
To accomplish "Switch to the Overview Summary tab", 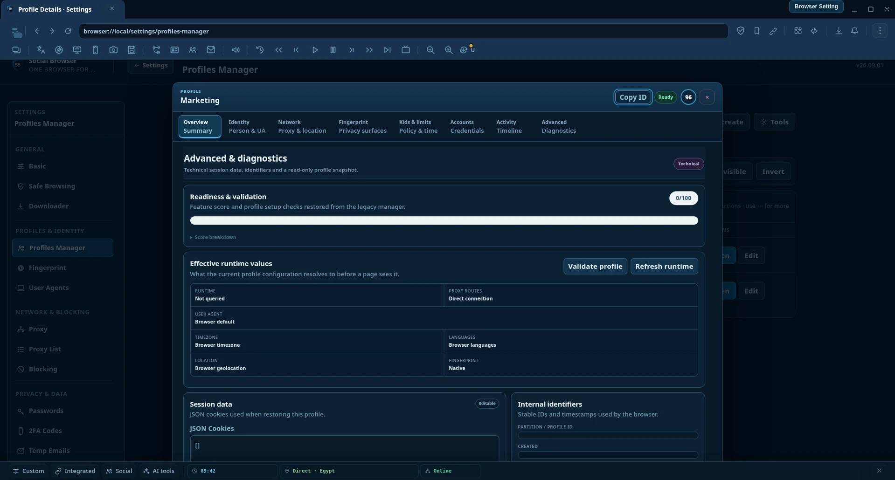I will point(200,126).
